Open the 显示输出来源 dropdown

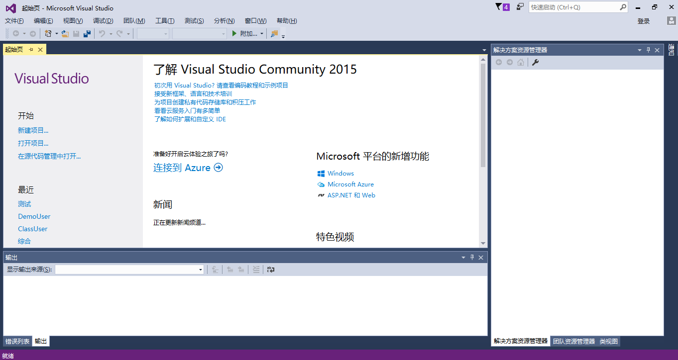click(201, 270)
